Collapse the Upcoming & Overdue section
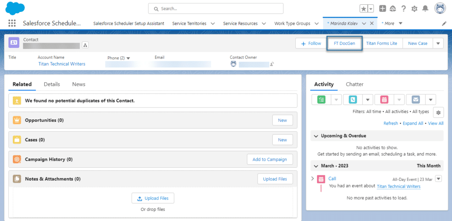 tap(316, 136)
